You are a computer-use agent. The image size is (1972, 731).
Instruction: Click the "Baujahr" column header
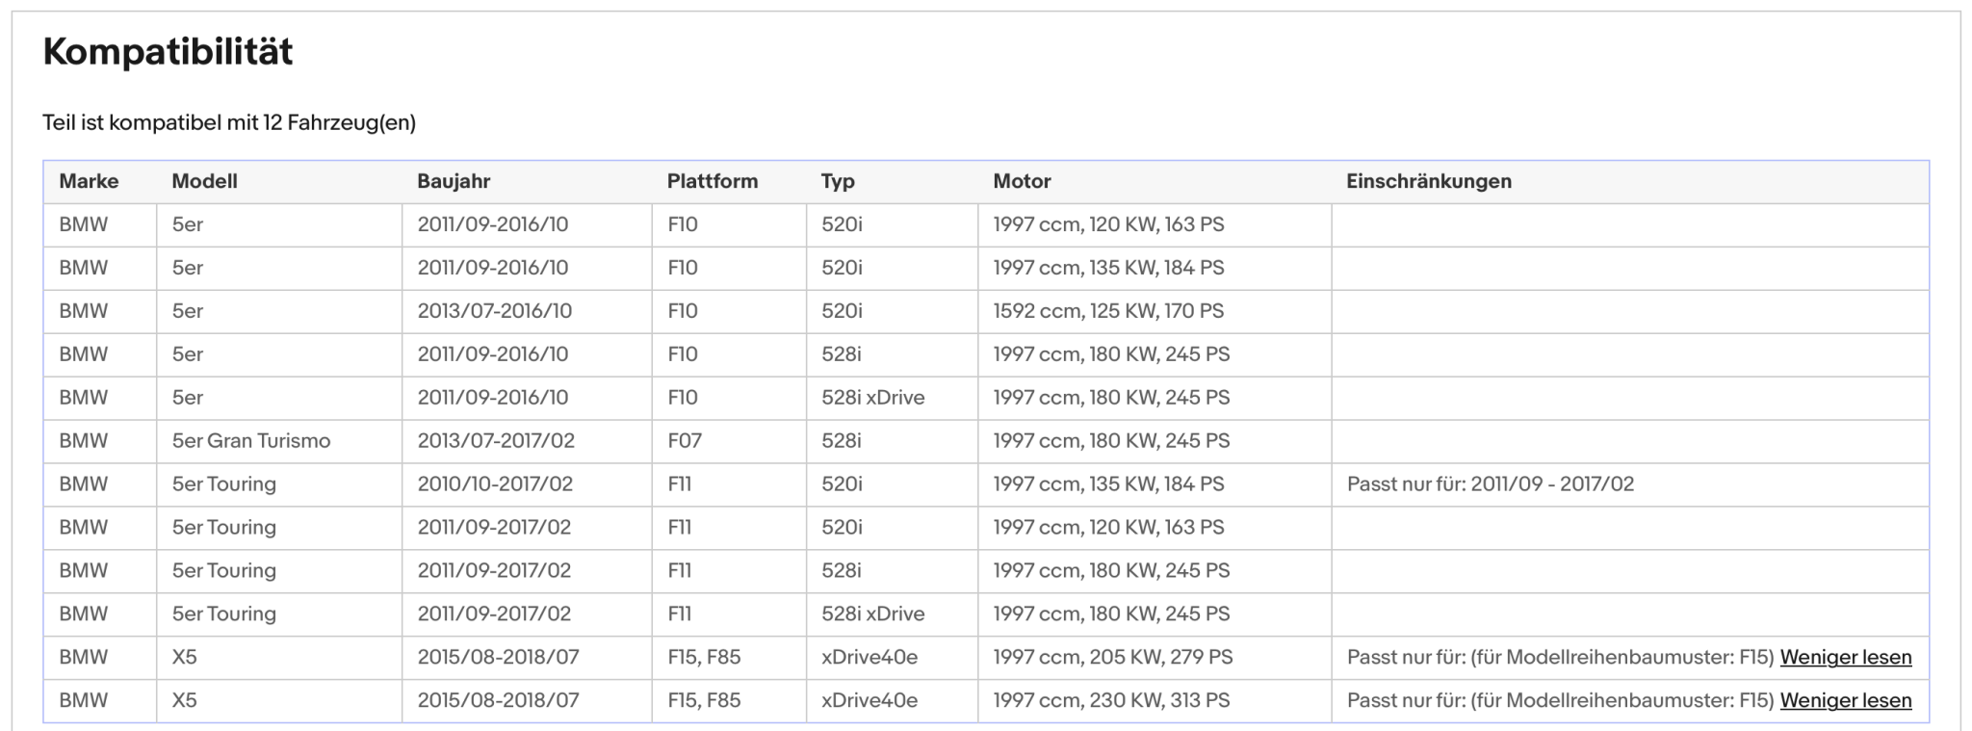pos(454,181)
